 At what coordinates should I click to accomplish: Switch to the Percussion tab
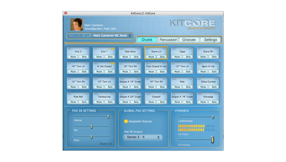click(168, 40)
